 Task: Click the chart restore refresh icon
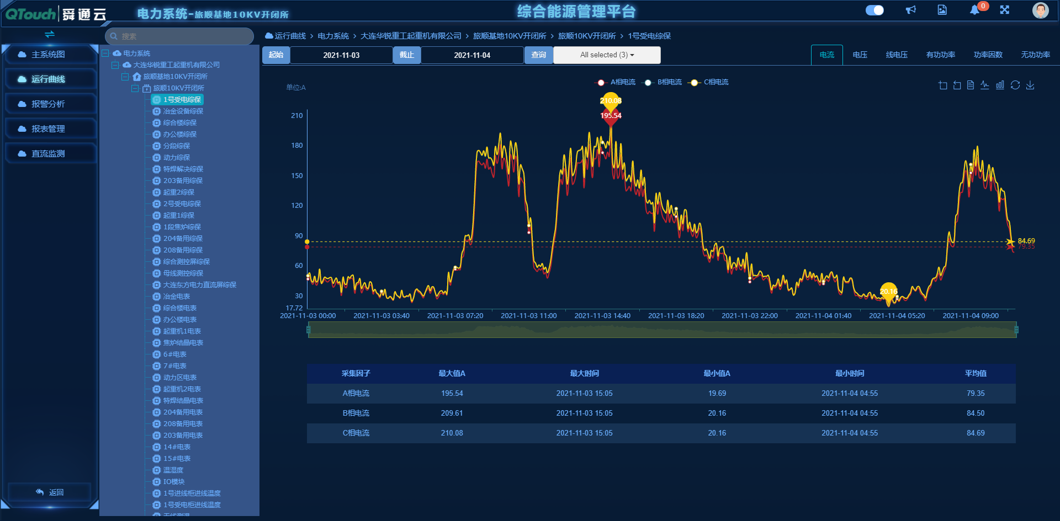click(x=1015, y=85)
